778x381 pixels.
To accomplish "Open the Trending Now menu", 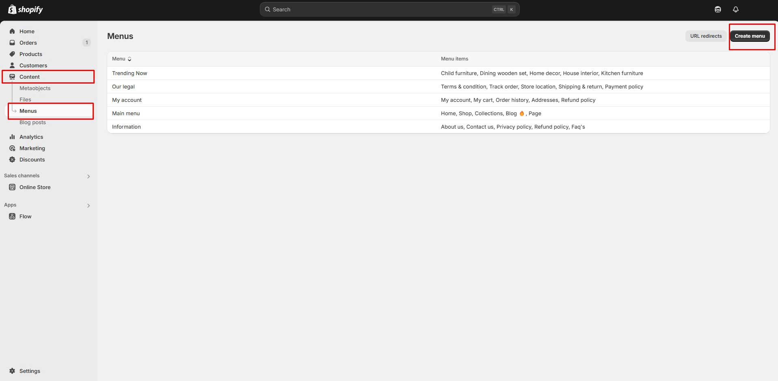I will pyautogui.click(x=130, y=73).
